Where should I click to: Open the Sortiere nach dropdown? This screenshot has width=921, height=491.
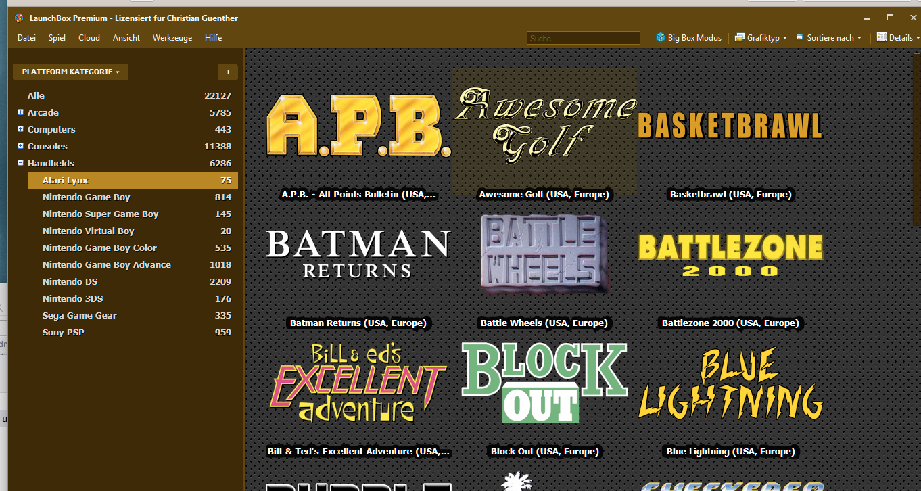(x=829, y=38)
